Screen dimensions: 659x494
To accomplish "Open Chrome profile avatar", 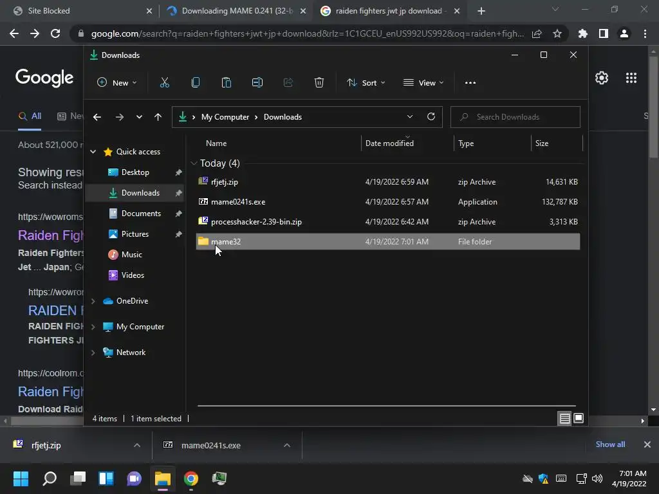I will 624,33.
